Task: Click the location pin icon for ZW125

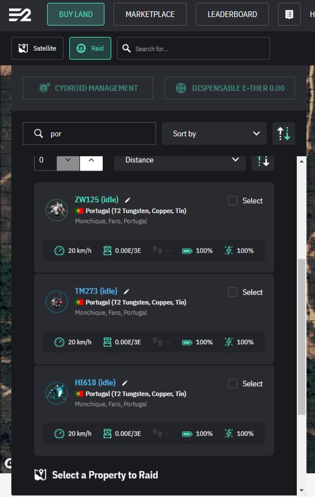Action: click(x=157, y=250)
